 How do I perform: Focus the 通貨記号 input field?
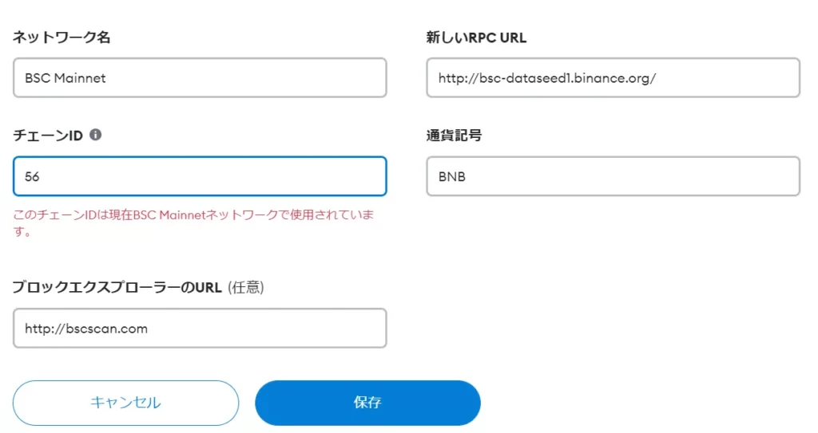click(x=613, y=176)
